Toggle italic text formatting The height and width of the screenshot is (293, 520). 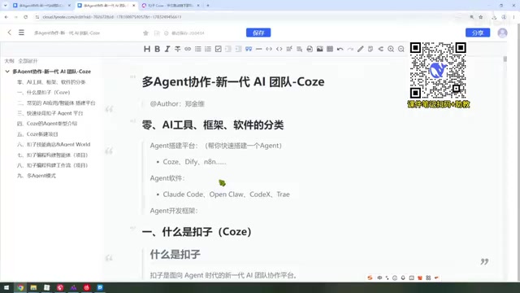tap(167, 49)
